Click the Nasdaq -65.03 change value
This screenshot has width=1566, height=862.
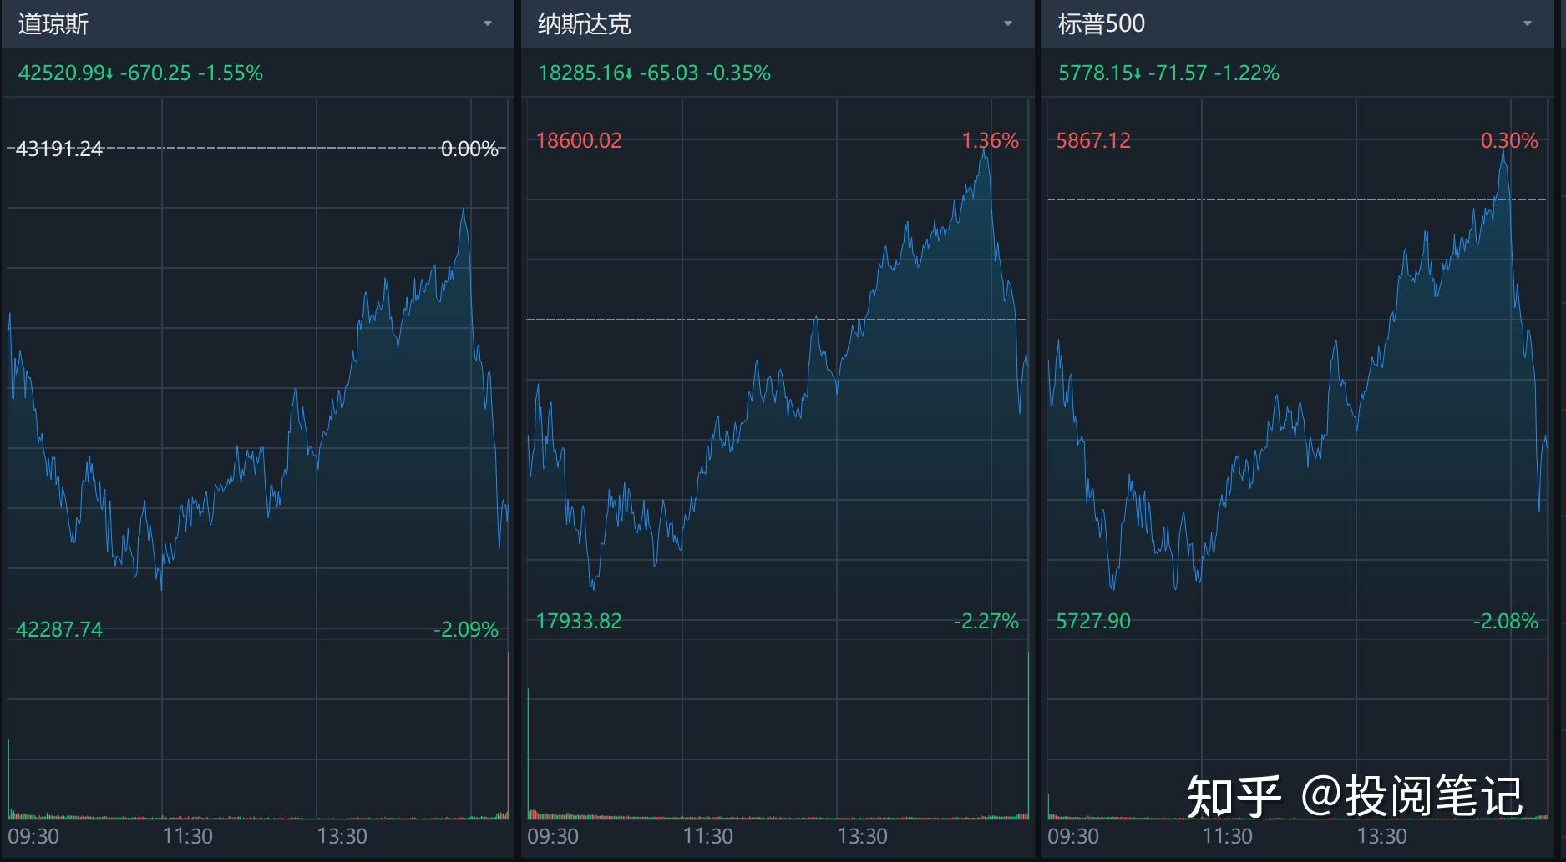click(668, 73)
